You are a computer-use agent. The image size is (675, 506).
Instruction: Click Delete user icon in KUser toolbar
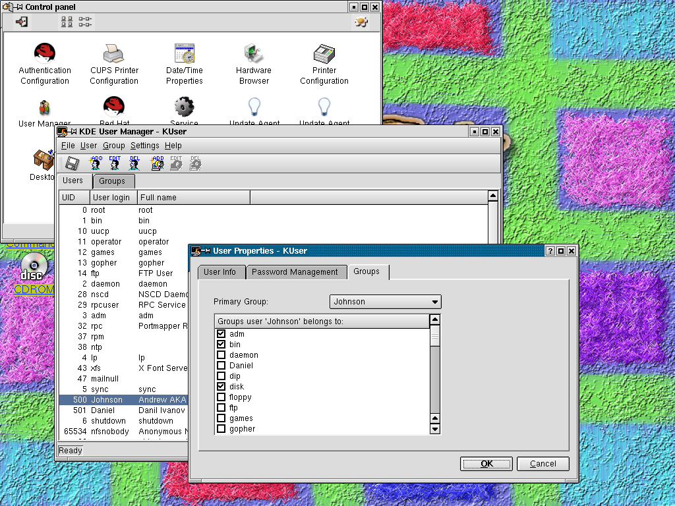click(134, 163)
